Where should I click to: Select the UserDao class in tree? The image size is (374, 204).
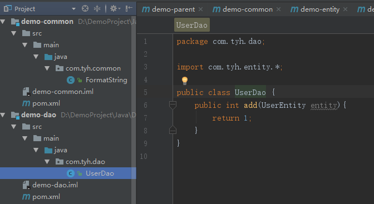[100, 173]
